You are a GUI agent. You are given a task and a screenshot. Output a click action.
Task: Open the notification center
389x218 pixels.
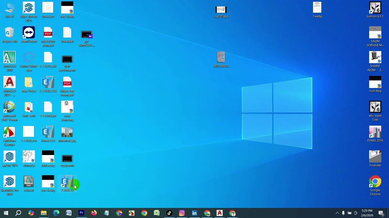(381, 213)
